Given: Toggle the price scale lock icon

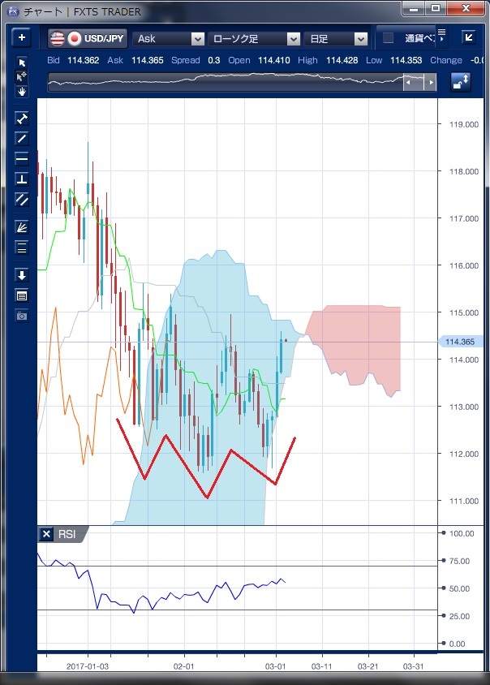Looking at the screenshot, I should click(x=461, y=82).
